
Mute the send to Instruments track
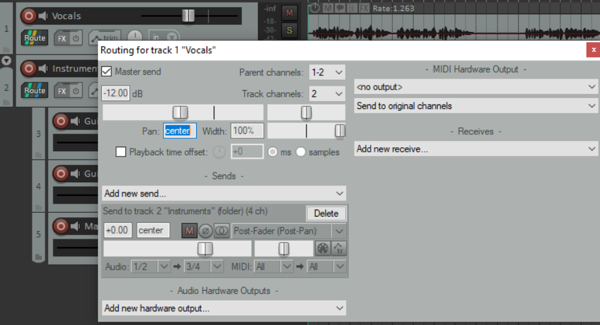189,230
